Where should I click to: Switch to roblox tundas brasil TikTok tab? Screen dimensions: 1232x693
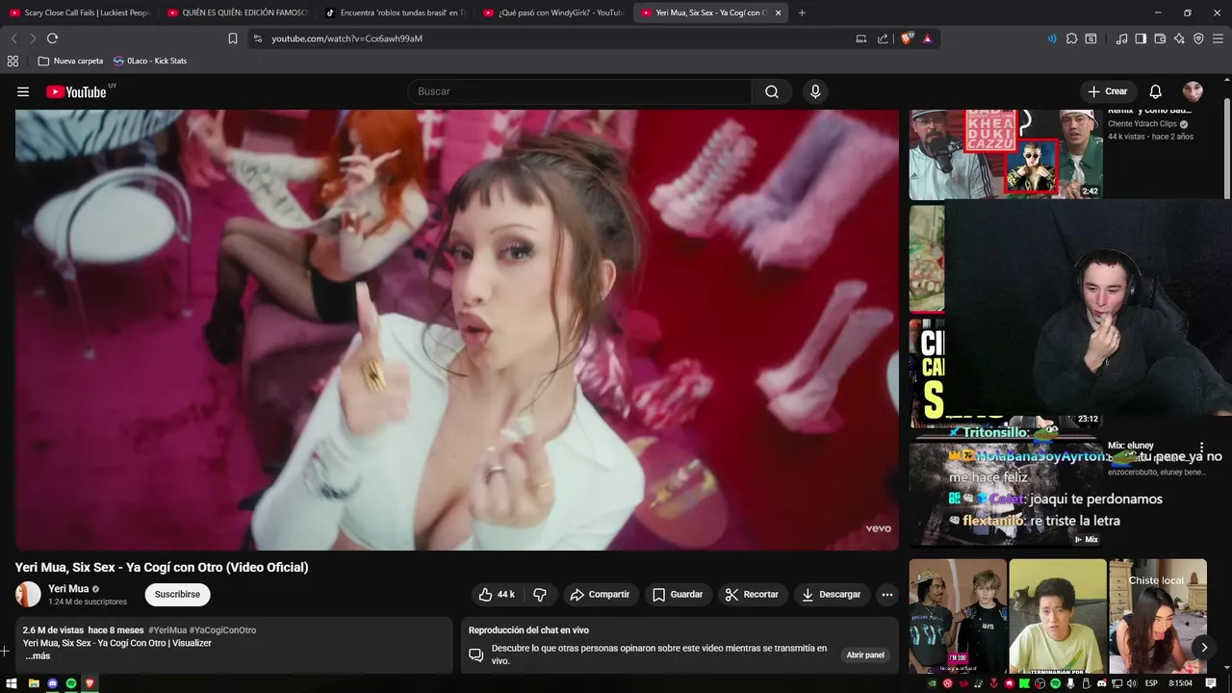tap(396, 13)
